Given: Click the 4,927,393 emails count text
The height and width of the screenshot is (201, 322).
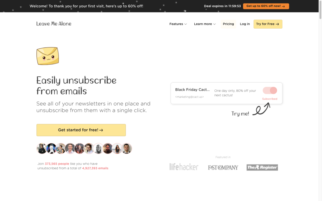Looking at the screenshot, I should coord(95,168).
